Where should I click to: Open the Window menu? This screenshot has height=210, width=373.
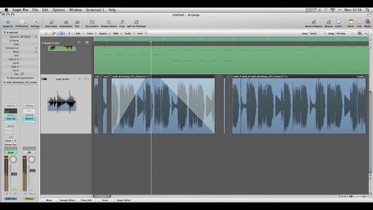pos(75,10)
